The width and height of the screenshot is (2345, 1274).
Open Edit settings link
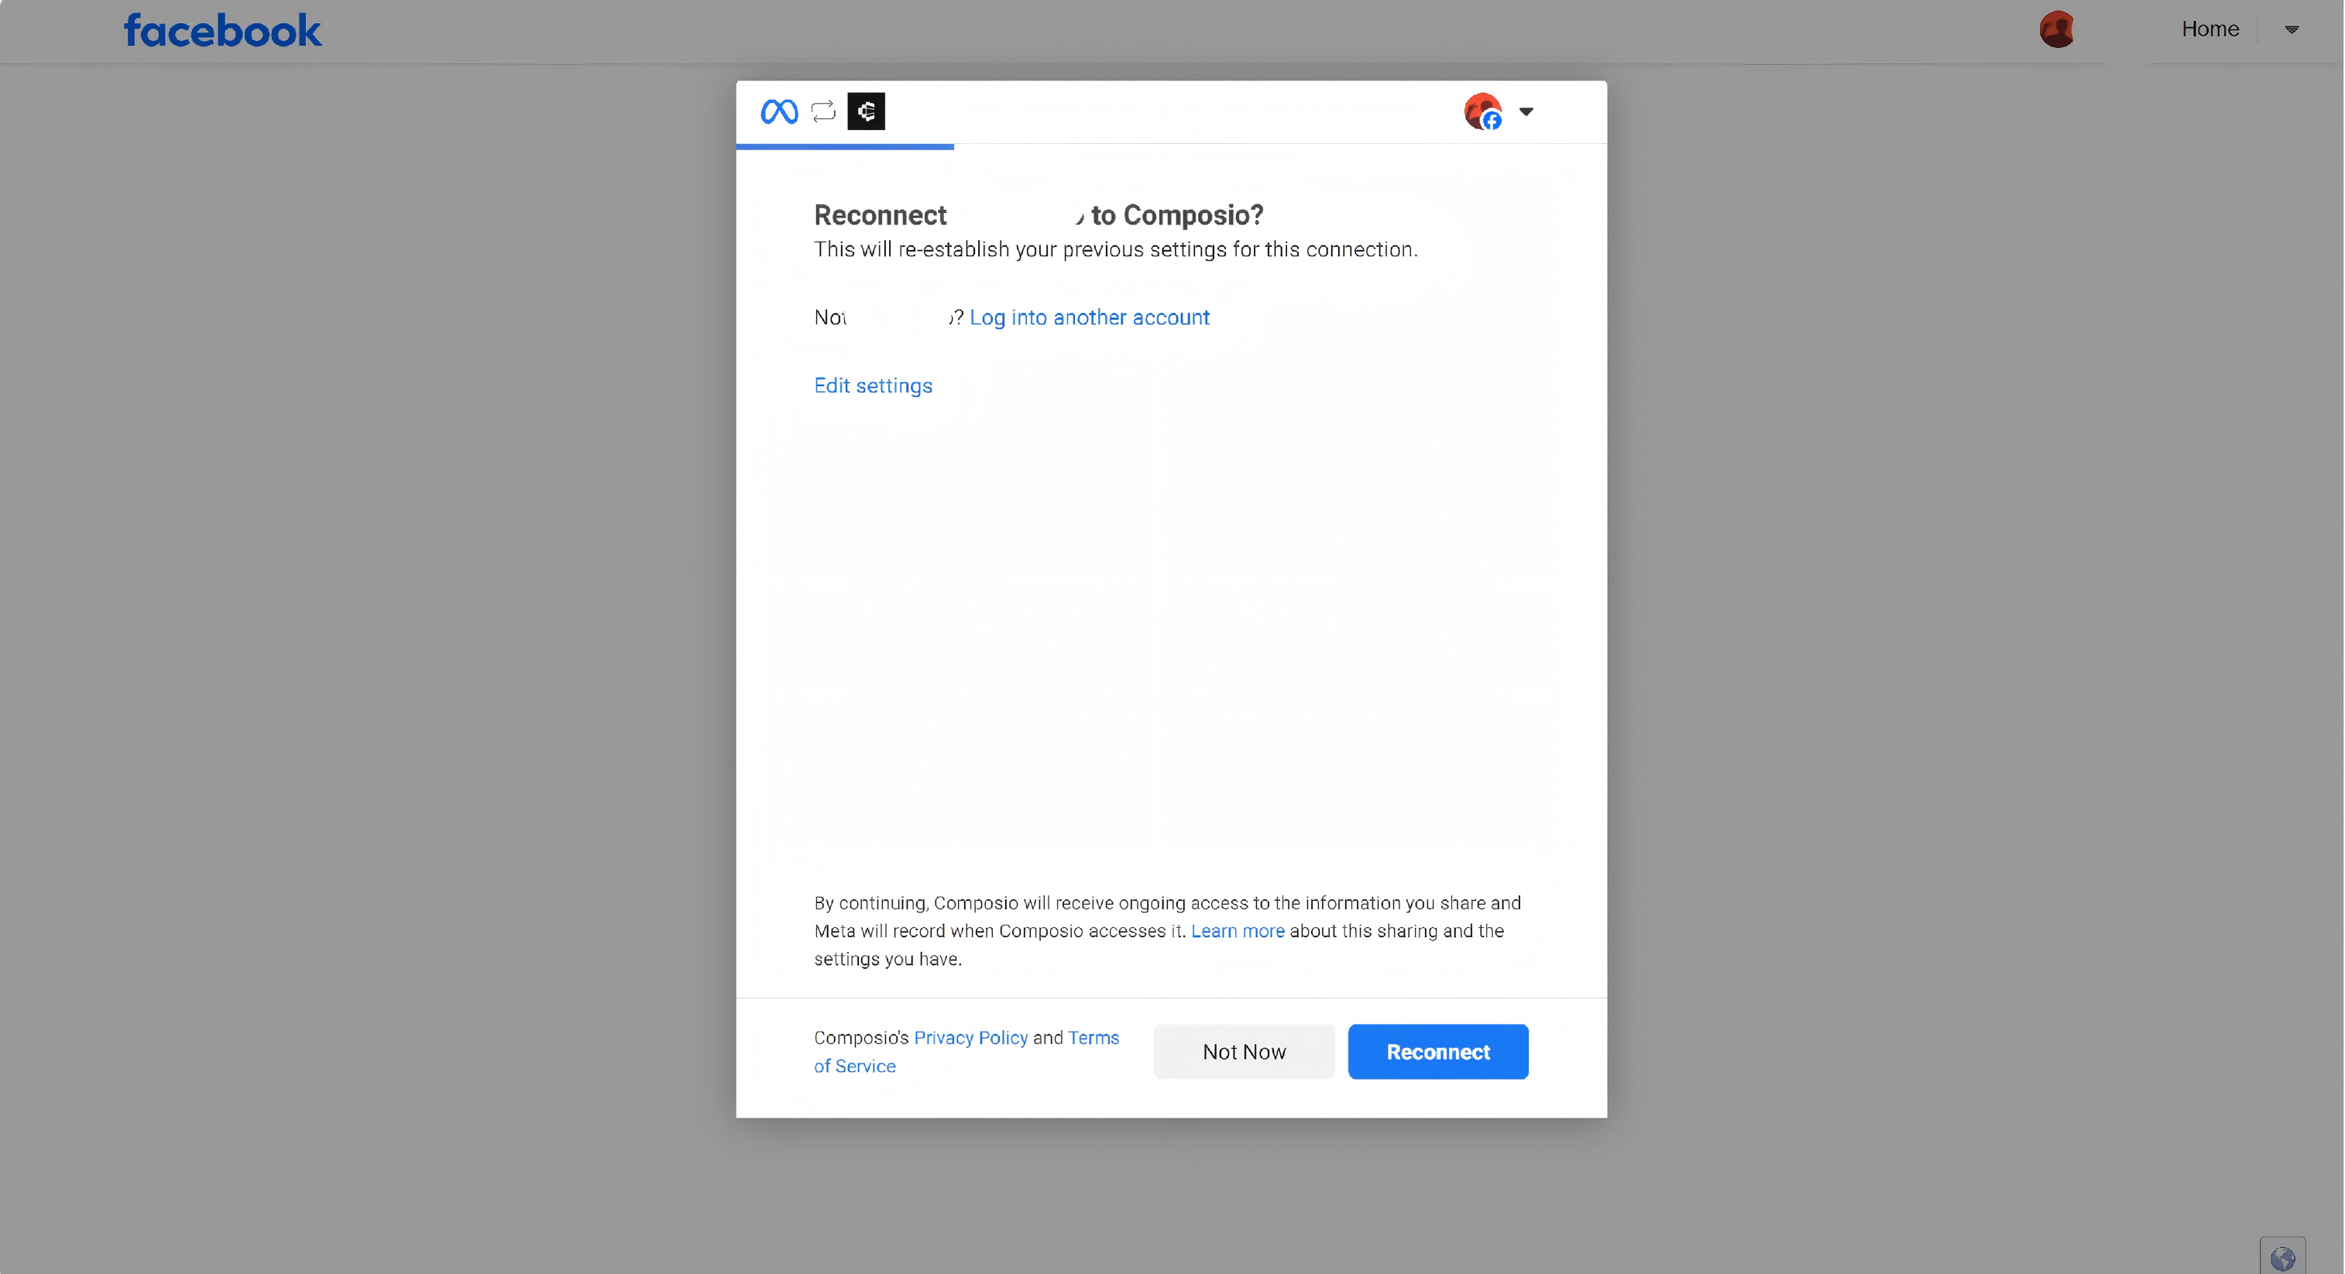tap(873, 386)
